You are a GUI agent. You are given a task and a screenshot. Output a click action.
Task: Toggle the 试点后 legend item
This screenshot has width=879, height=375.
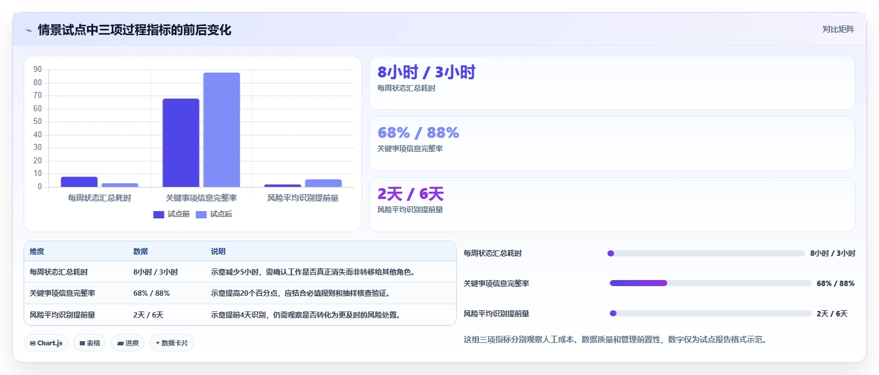click(214, 214)
